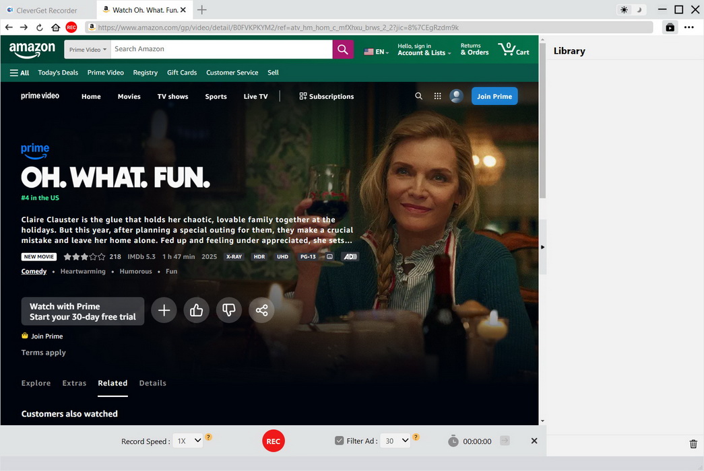Click the Join Prime blue button
Screen dimensions: 704x471
(494, 96)
